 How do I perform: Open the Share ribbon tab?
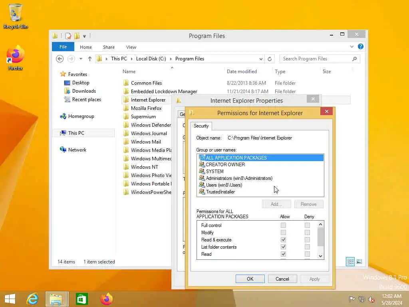(109, 47)
